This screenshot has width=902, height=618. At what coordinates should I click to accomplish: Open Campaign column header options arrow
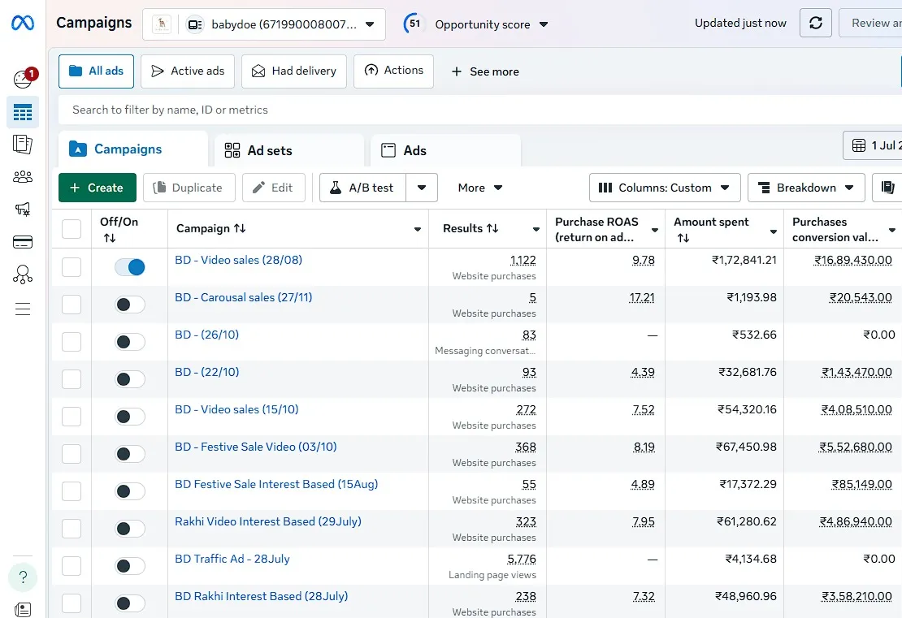(418, 229)
